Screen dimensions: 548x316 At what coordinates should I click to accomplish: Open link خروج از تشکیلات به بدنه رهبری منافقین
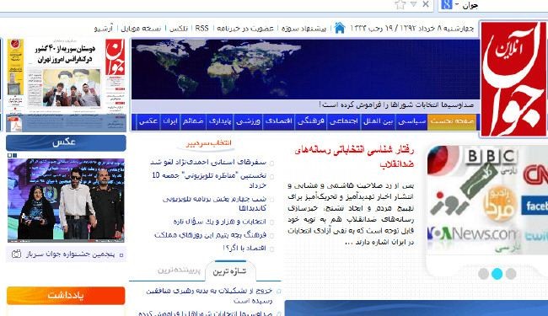pyautogui.click(x=209, y=296)
